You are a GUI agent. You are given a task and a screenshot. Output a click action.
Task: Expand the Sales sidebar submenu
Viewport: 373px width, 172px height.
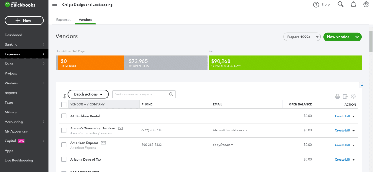(44, 64)
